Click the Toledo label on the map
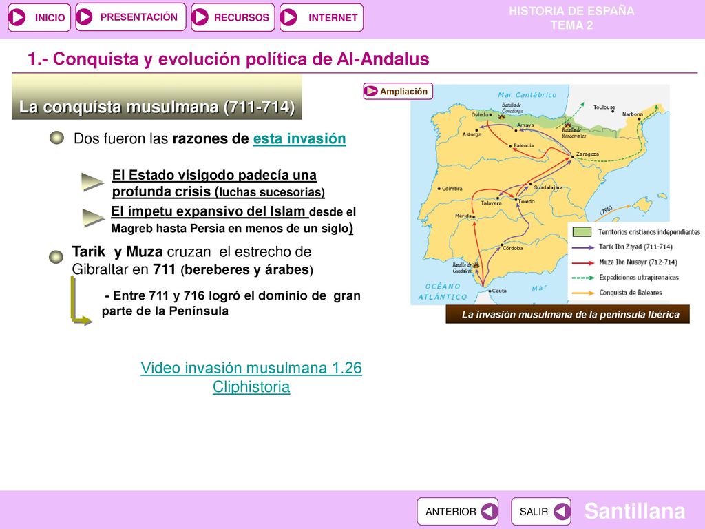Image resolution: width=705 pixels, height=529 pixels. point(527,202)
